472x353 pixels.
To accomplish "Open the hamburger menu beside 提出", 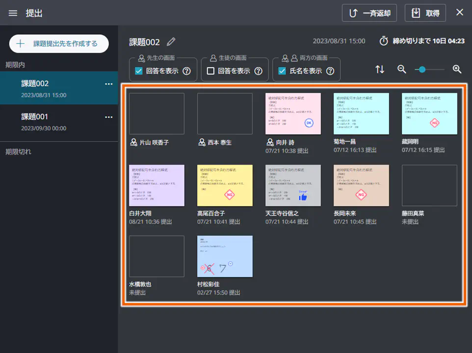I will click(x=13, y=13).
